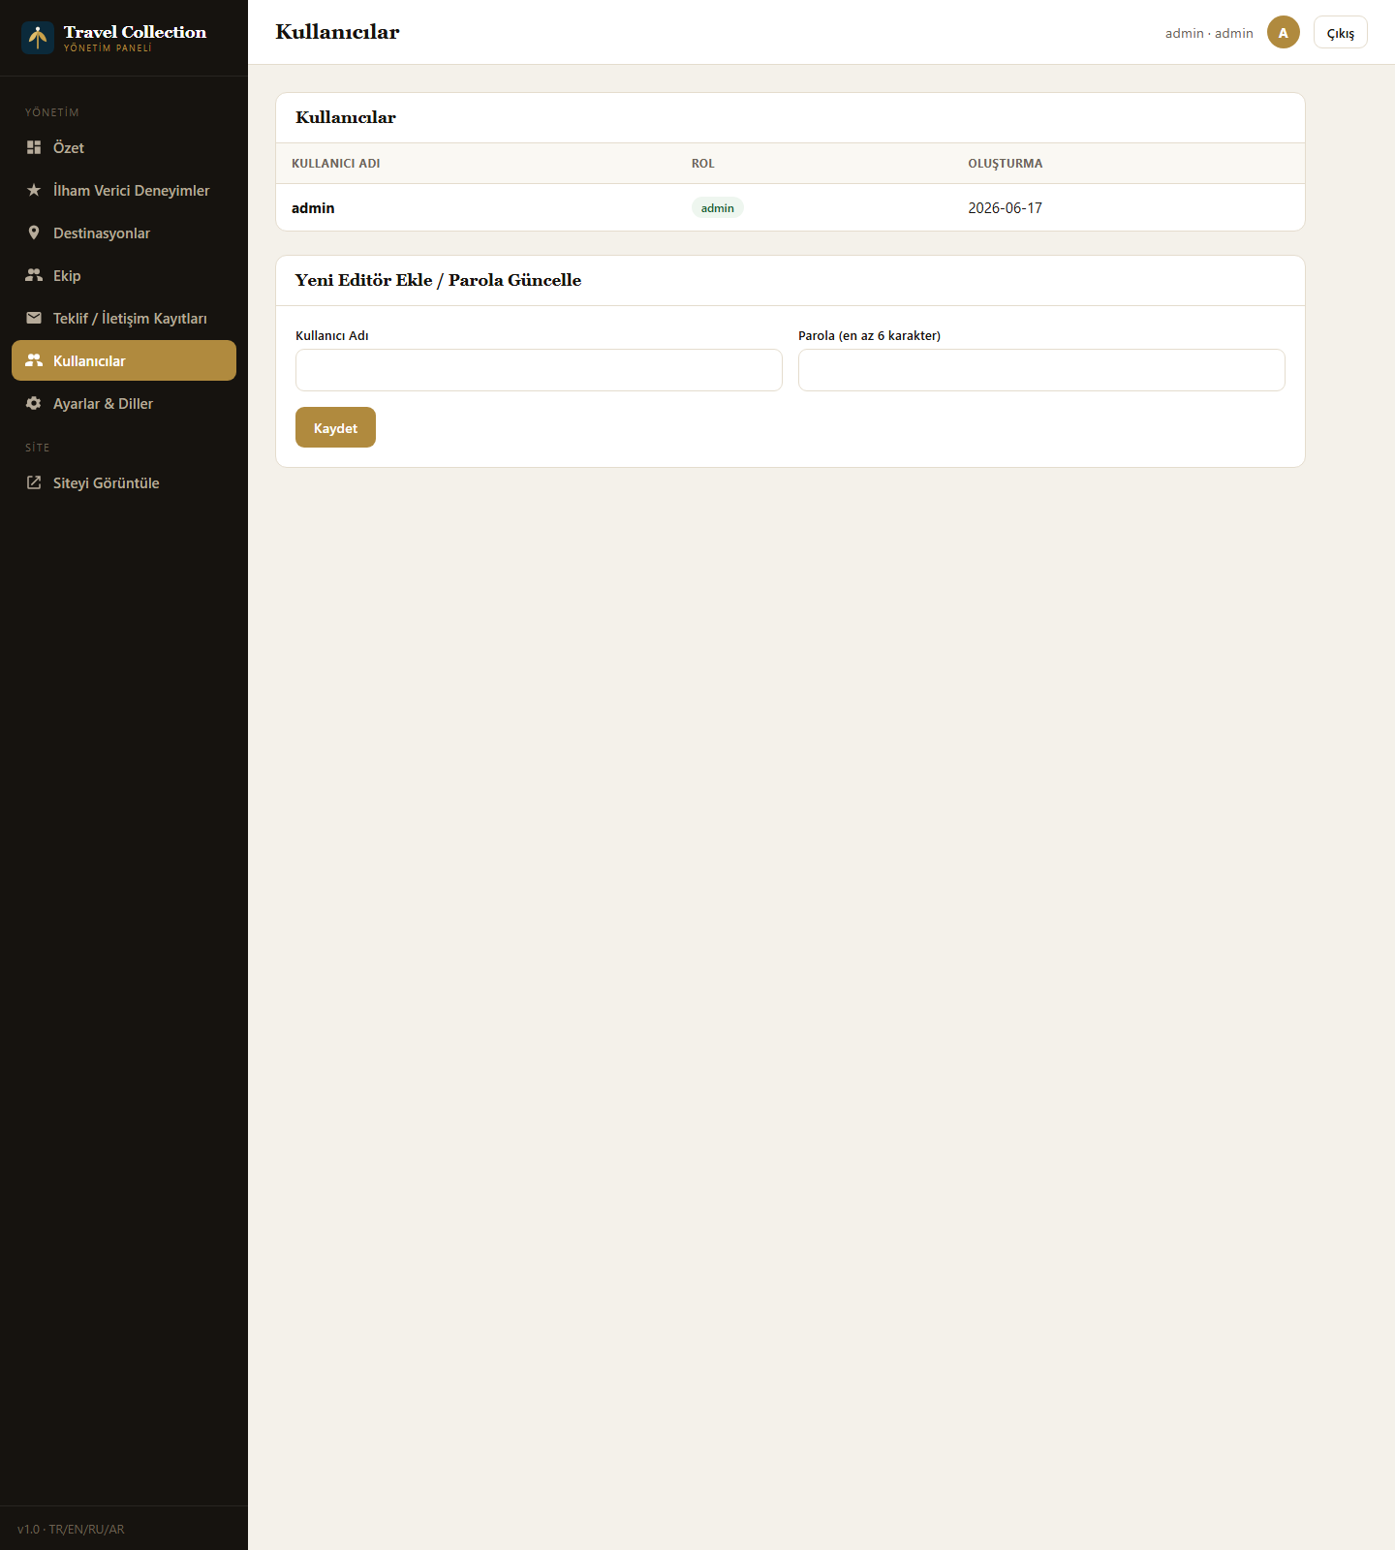Click the 'v1.0 · TR/EN/RU/AR' footer text
This screenshot has height=1550, width=1395.
click(x=71, y=1529)
